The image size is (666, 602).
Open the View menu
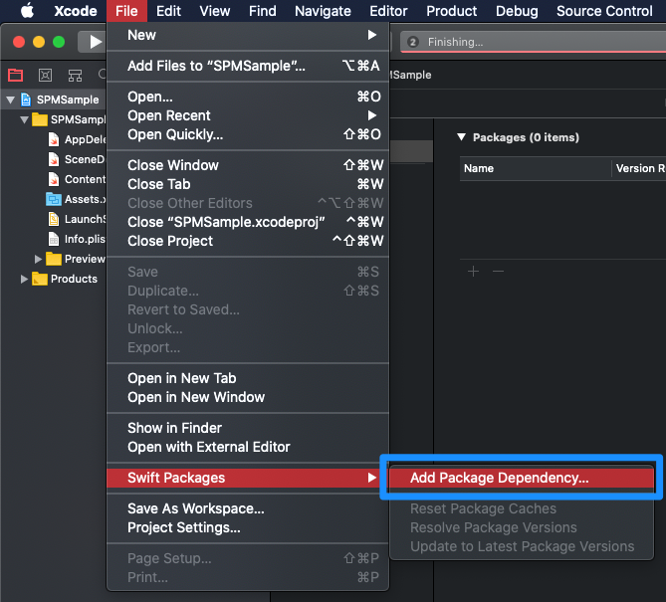215,11
